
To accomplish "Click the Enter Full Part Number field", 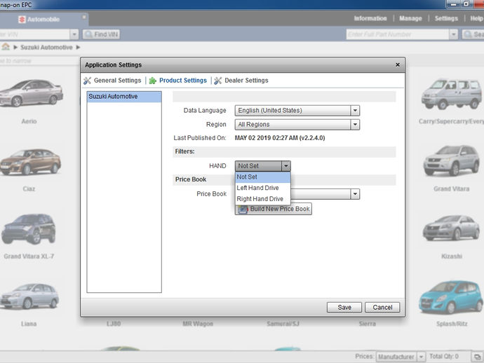I will [x=398, y=34].
